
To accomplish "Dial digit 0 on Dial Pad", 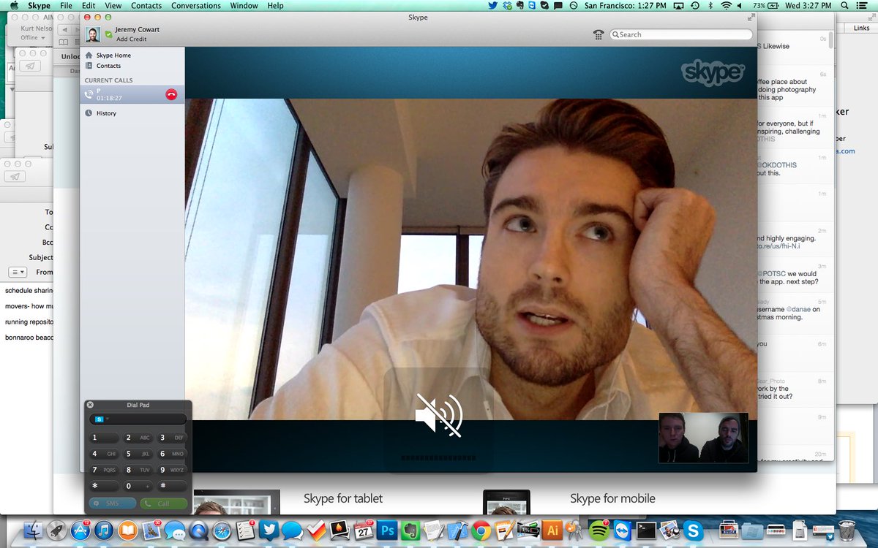I will [138, 486].
